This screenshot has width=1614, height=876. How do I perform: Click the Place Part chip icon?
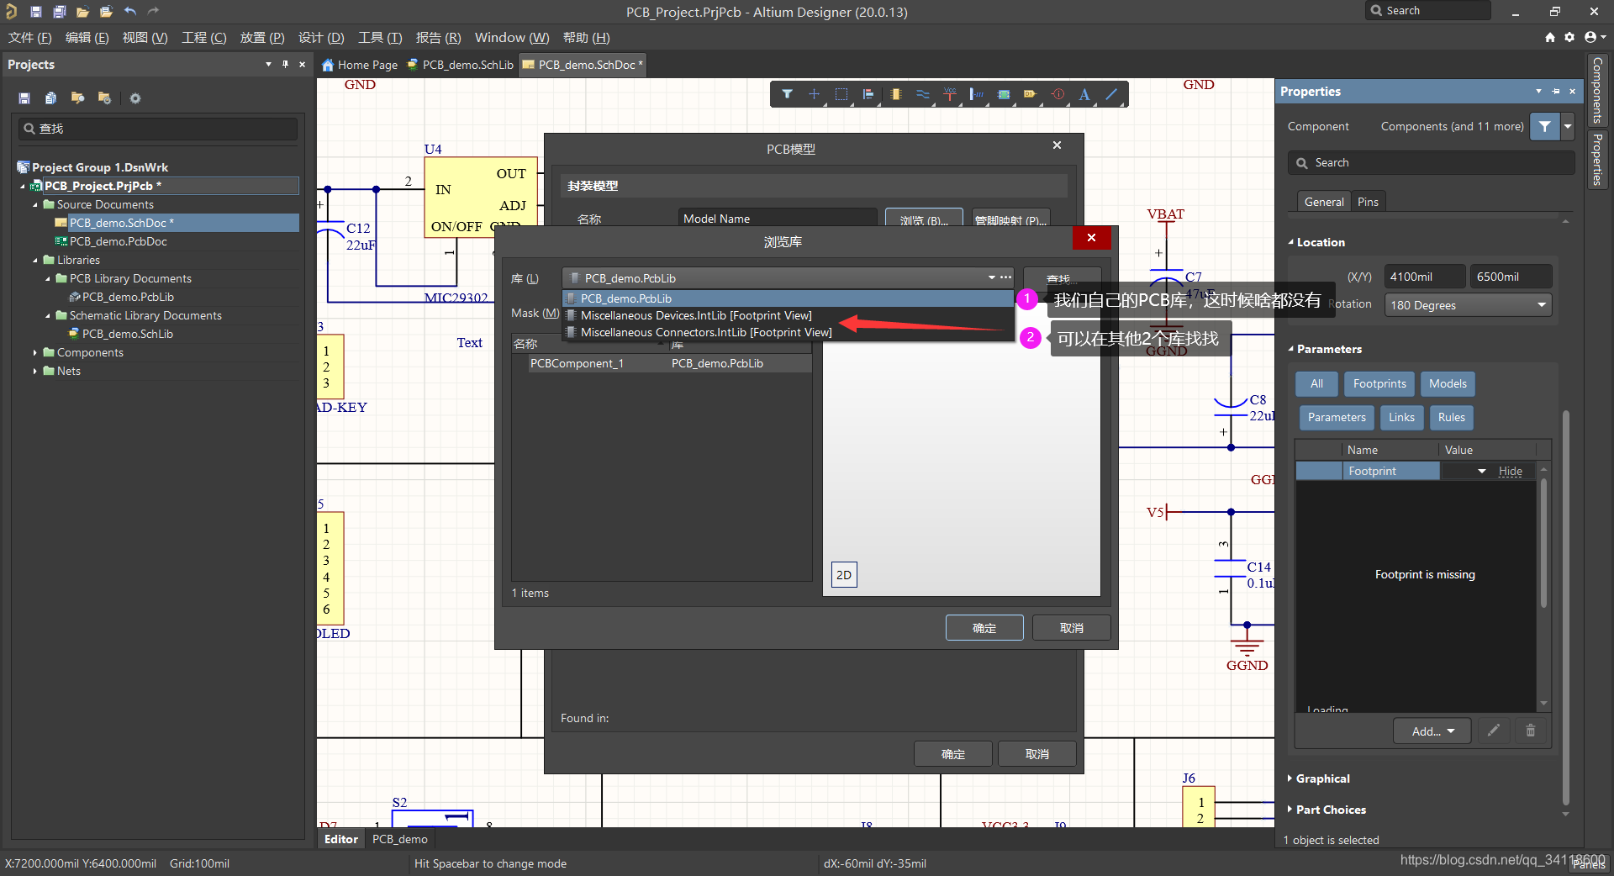pos(896,94)
